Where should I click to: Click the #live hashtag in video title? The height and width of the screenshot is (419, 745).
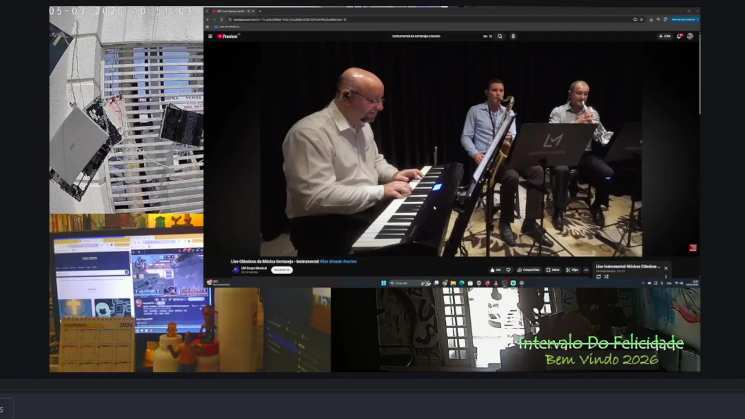pos(324,261)
